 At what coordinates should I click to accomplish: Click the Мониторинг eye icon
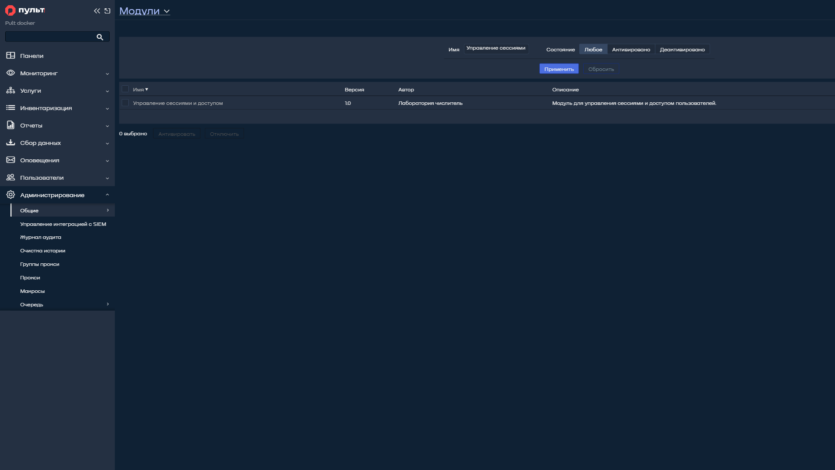tap(10, 73)
